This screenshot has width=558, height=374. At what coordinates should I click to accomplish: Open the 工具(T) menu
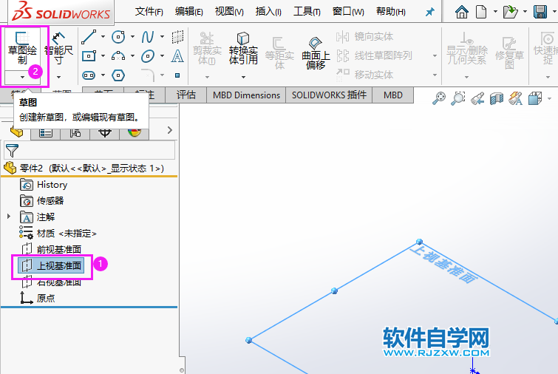coord(307,12)
